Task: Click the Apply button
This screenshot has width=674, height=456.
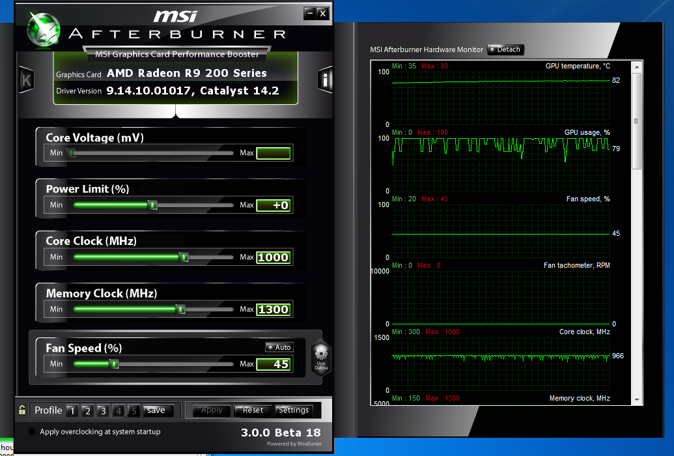Action: (x=212, y=410)
